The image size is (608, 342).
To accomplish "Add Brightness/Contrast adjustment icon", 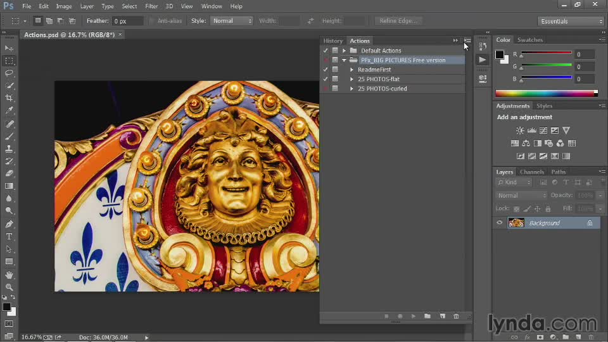I will [x=520, y=130].
